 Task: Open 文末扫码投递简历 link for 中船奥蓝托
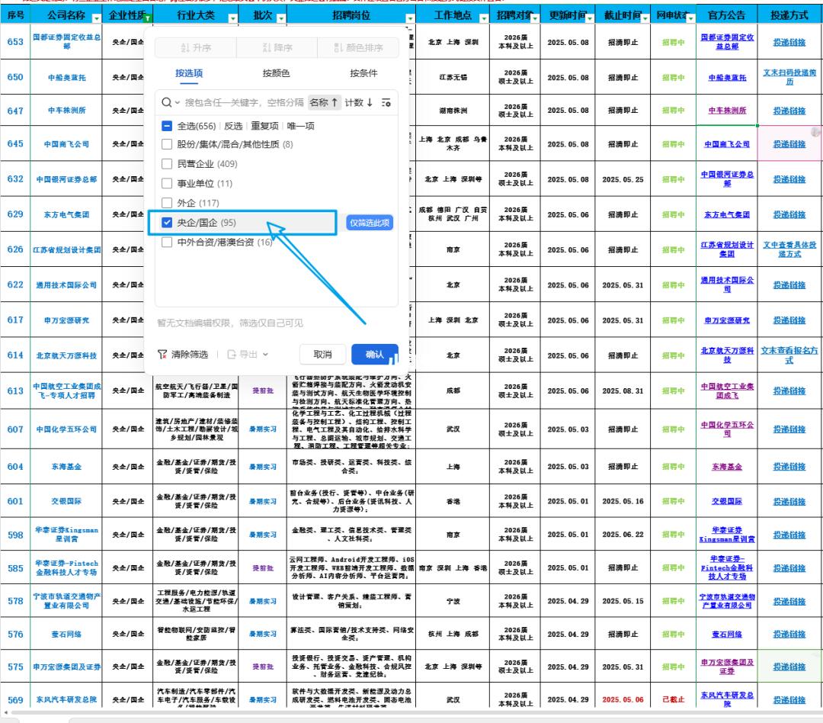(789, 77)
